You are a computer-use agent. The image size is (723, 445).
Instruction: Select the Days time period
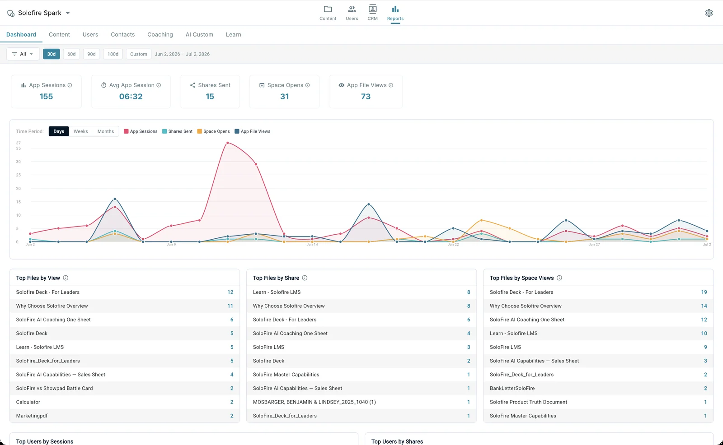tap(59, 131)
